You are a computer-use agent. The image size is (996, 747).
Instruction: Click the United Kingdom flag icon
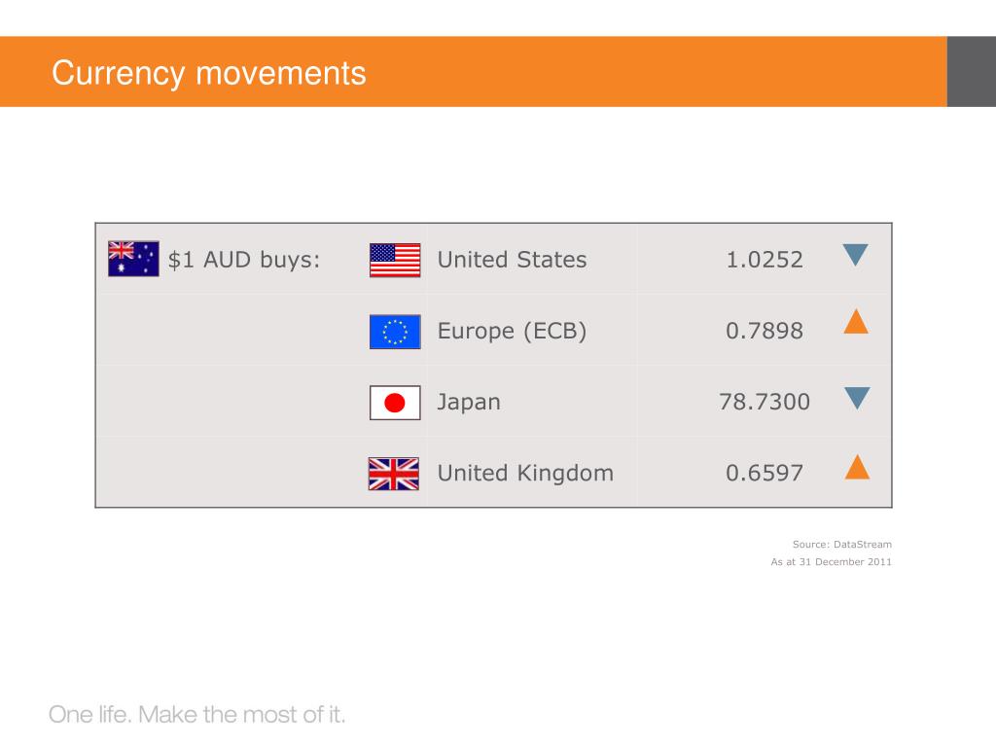click(394, 474)
